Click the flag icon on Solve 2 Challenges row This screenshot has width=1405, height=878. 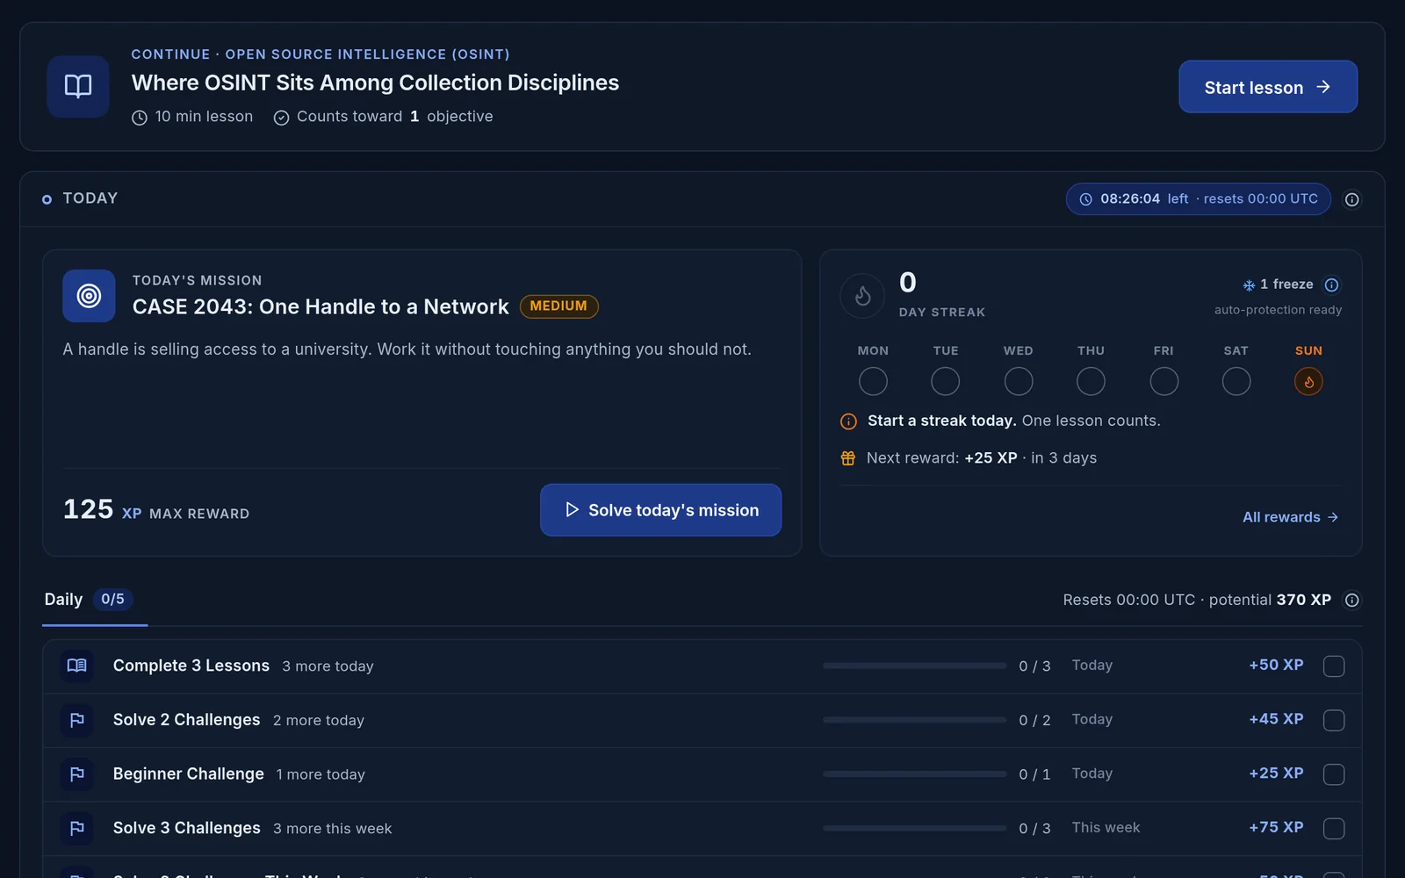point(77,720)
